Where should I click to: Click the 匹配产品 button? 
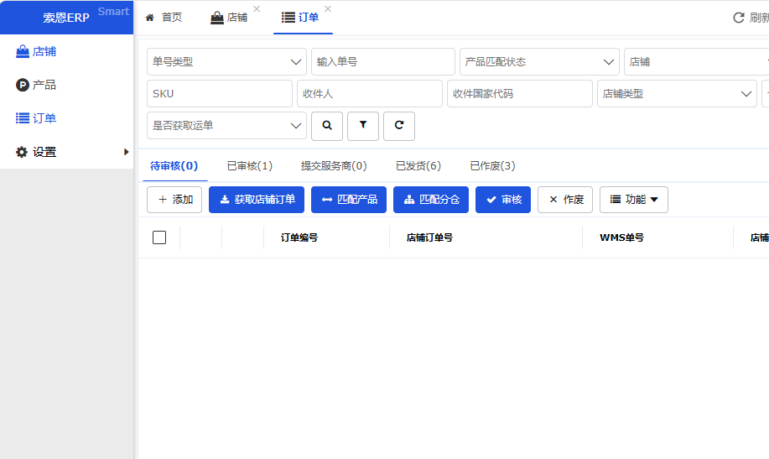point(349,200)
